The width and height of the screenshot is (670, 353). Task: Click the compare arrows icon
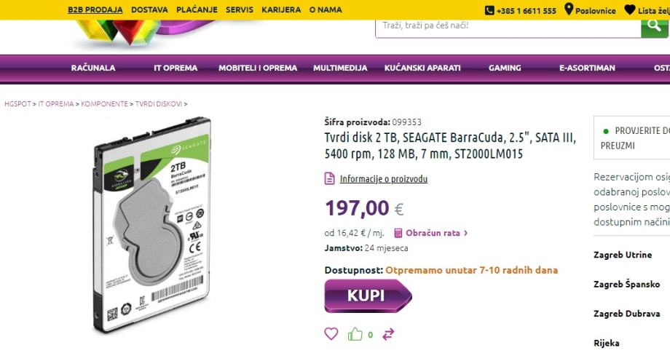(388, 334)
